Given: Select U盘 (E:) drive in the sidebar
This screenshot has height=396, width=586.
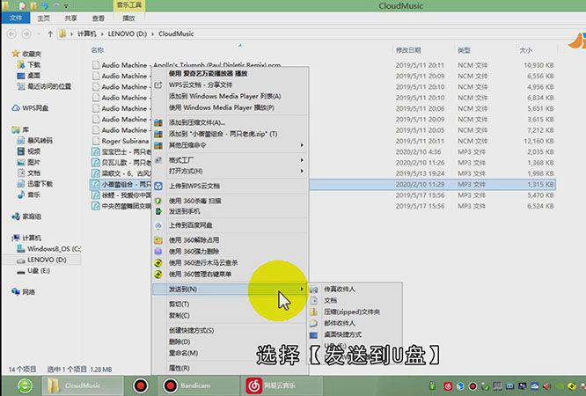Looking at the screenshot, I should coord(33,271).
